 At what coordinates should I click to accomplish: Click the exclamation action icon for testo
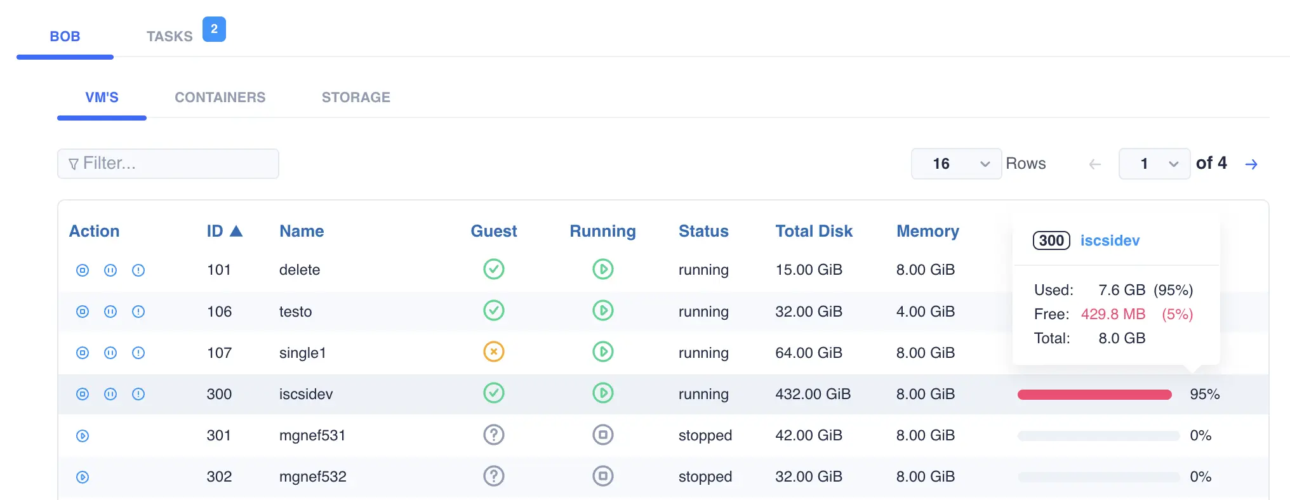pyautogui.click(x=138, y=312)
